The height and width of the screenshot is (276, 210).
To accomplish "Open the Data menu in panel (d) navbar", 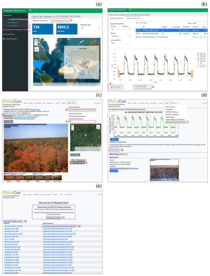I will 167,103.
